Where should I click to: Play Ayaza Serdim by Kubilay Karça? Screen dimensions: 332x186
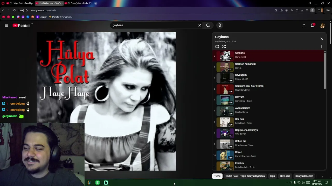(268, 111)
